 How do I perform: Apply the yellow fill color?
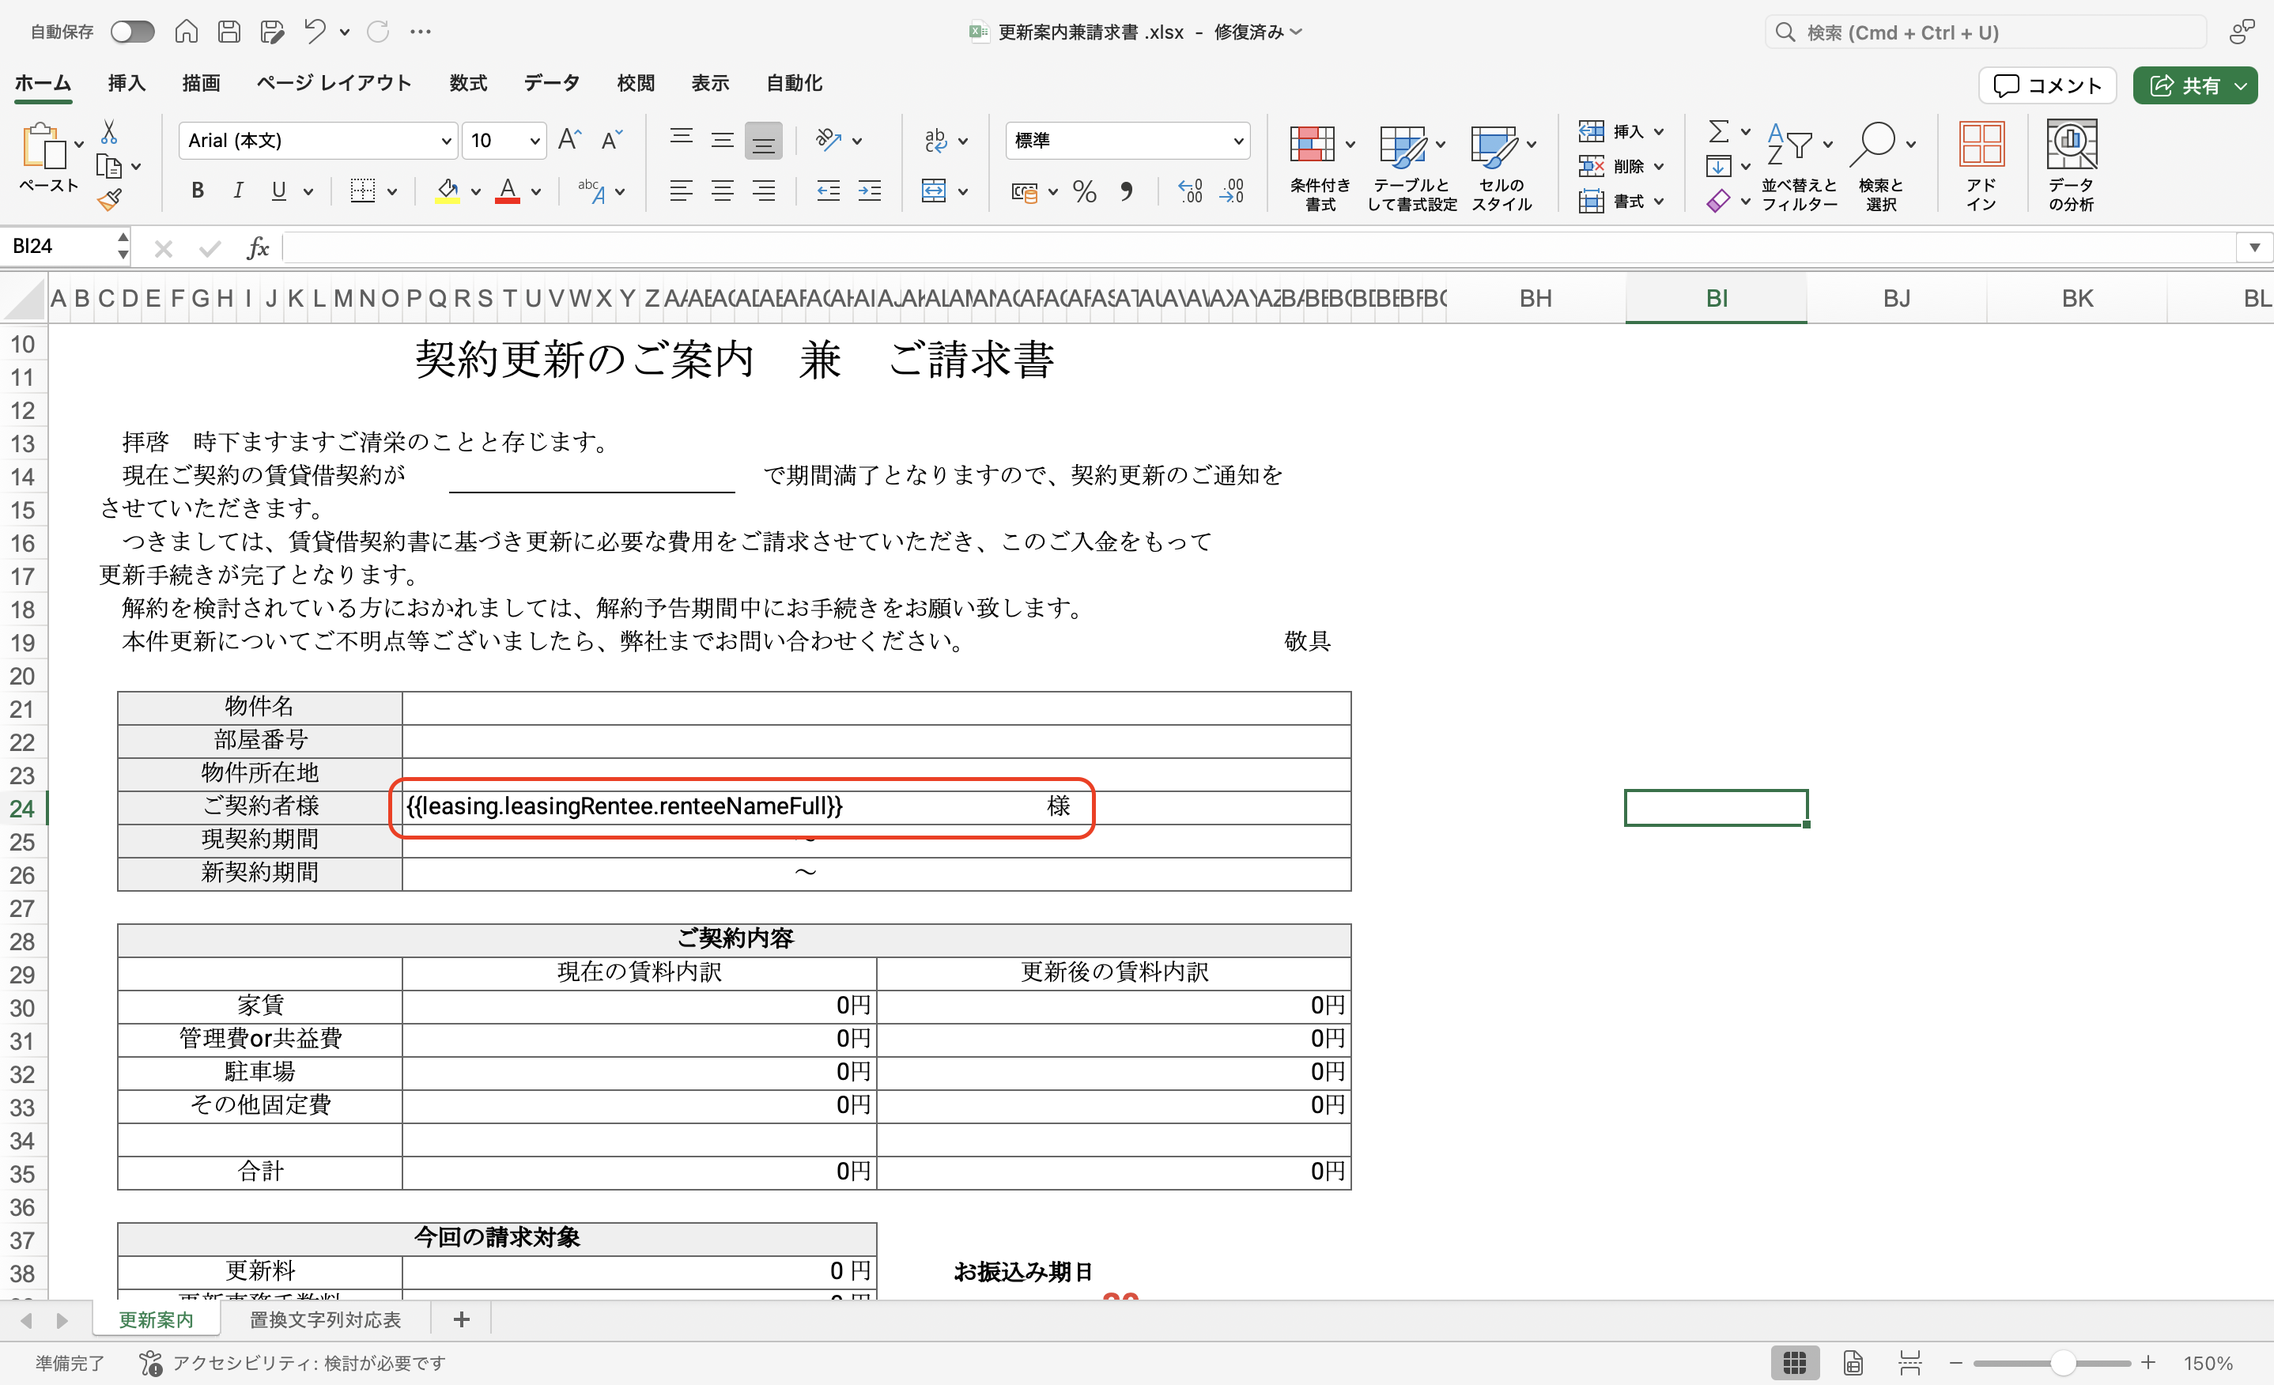[448, 191]
